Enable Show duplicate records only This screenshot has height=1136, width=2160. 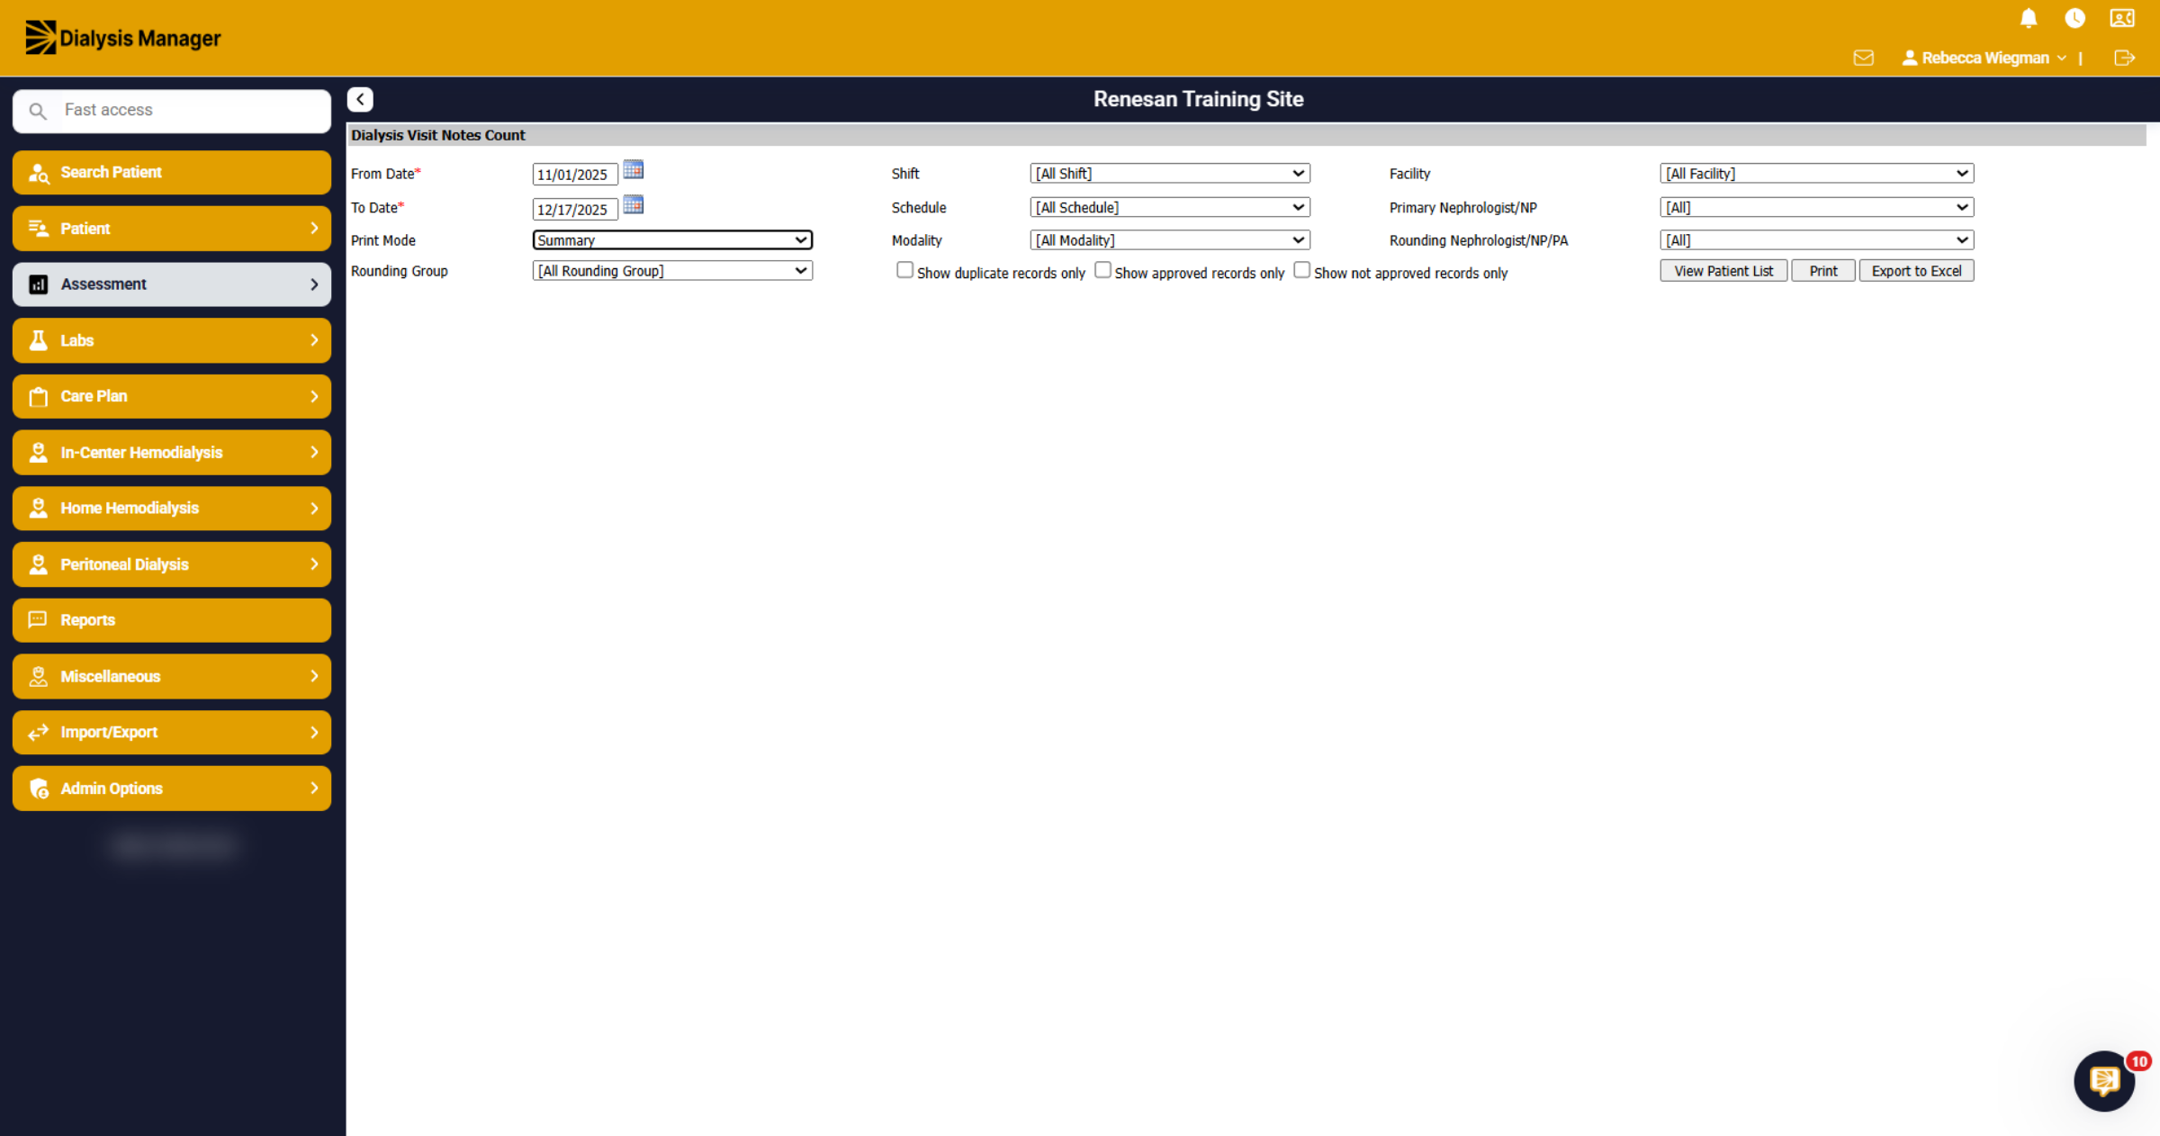tap(904, 270)
